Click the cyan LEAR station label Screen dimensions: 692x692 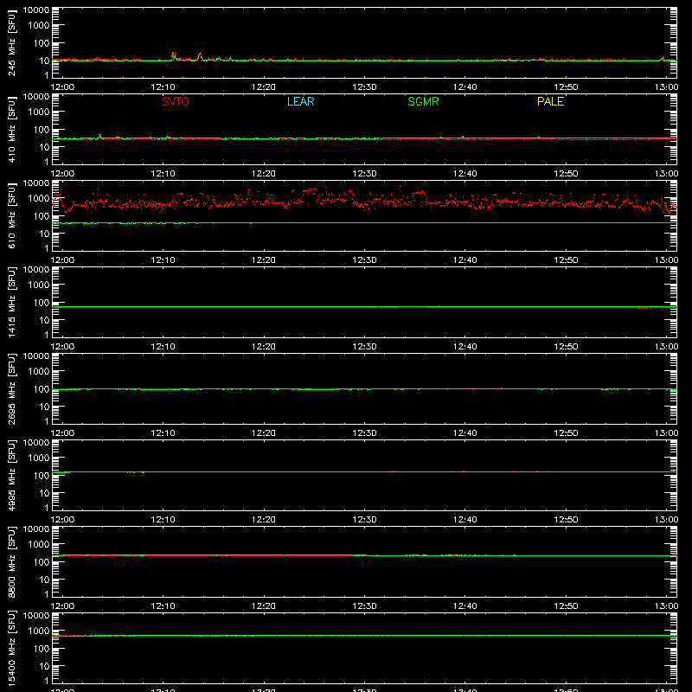coord(300,101)
